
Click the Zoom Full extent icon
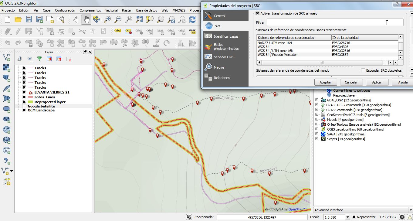click(139, 19)
